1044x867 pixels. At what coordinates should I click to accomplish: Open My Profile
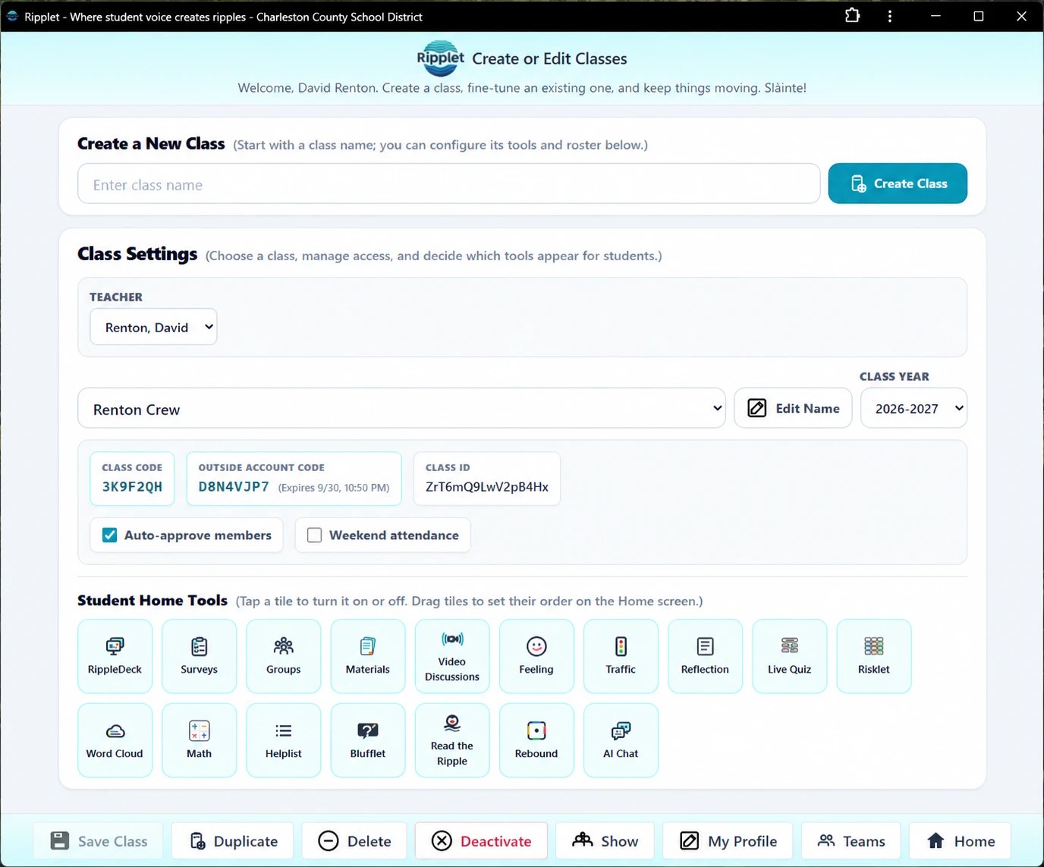728,841
